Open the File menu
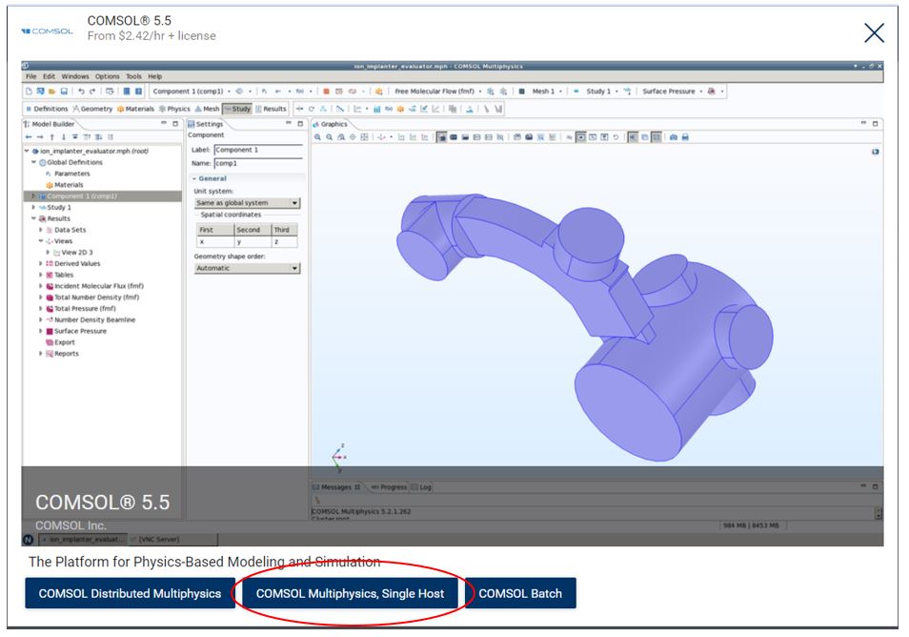This screenshot has height=637, width=909. (x=31, y=76)
